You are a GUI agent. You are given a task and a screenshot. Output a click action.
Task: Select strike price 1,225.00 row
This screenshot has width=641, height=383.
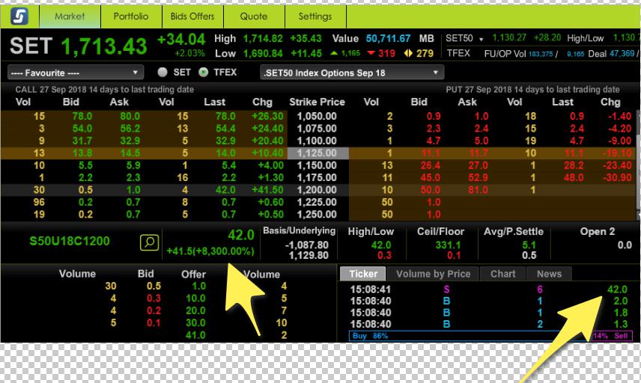point(318,202)
